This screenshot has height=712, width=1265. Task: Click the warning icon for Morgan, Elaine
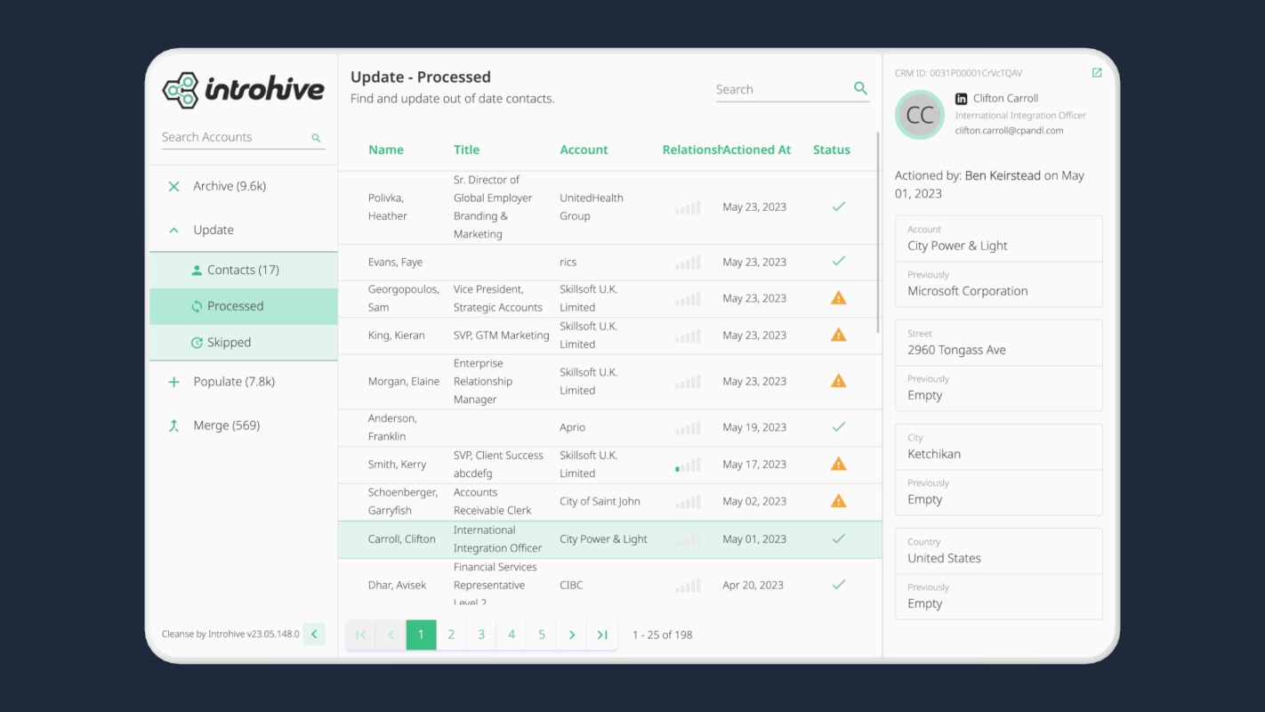click(838, 381)
